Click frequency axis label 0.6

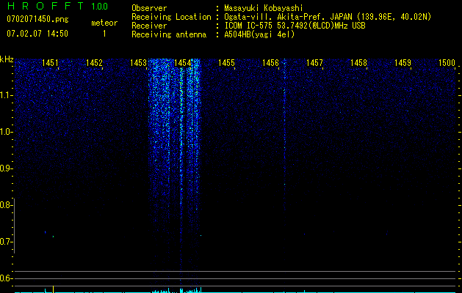coord(6,278)
